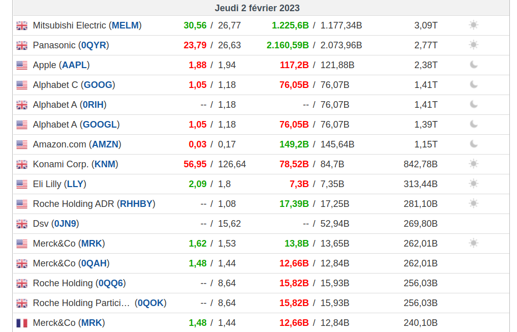Viewport: 517px width, 332px height.
Task: Click the sun icon in Mitsubishi Electric row
Action: 473,25
